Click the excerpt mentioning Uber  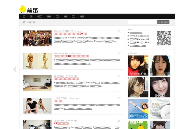[x=87, y=127]
